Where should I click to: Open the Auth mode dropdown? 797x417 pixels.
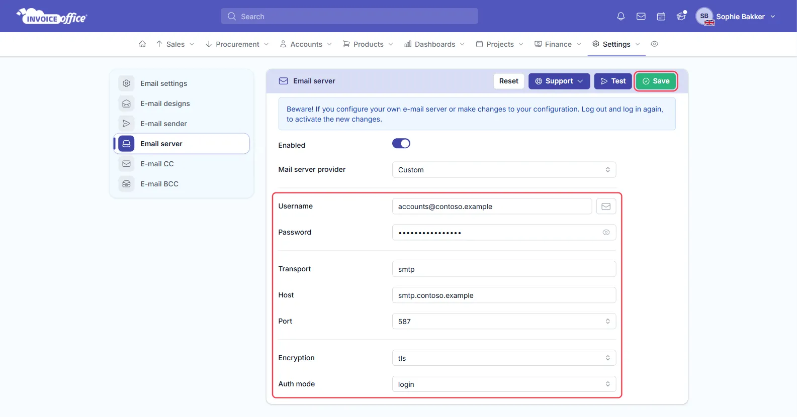tap(504, 384)
